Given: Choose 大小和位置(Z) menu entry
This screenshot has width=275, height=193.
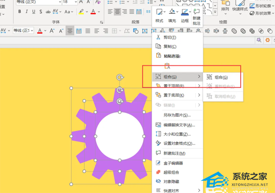Looking at the screenshot, I should [x=177, y=134].
